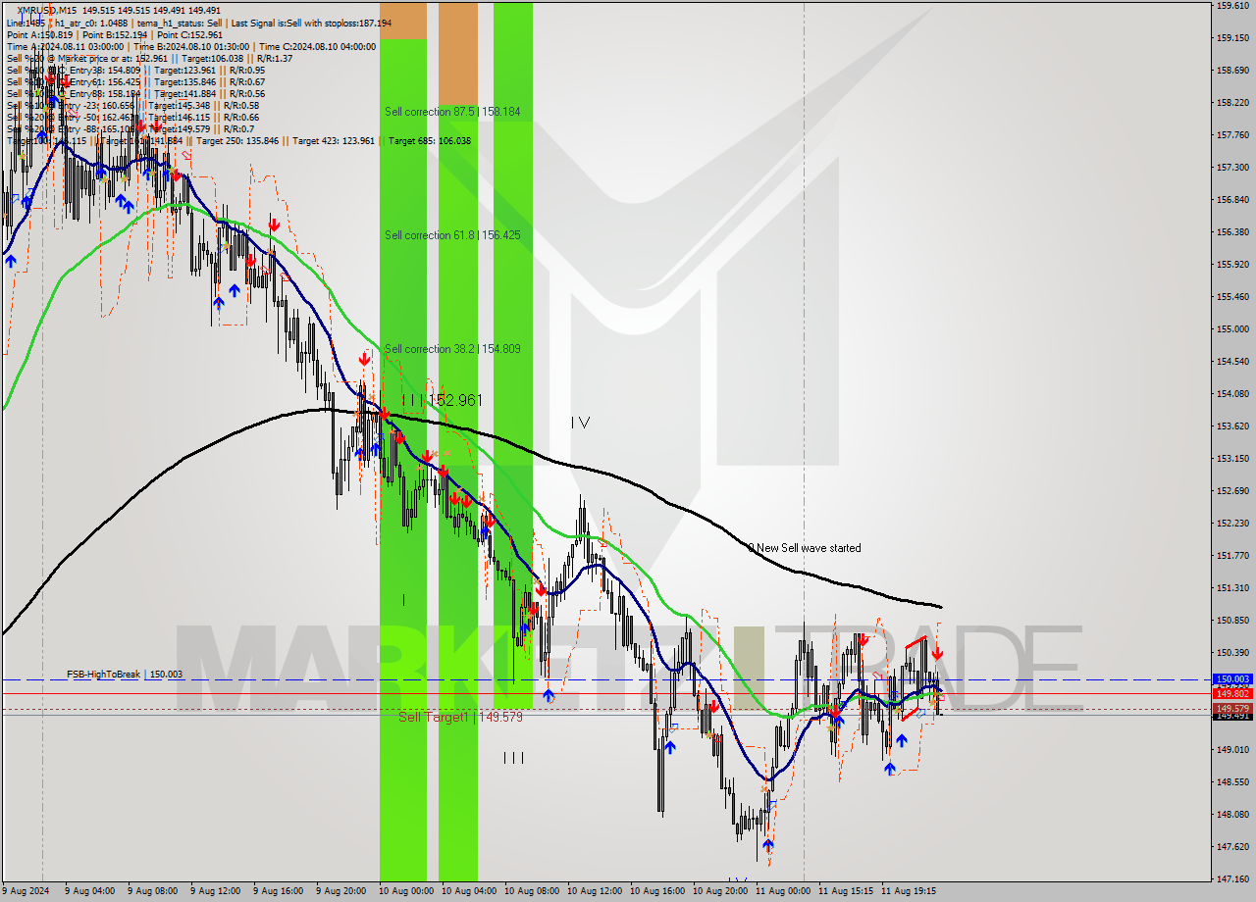Viewport: 1256px width, 902px height.
Task: Click the 148.080 price axis value
Action: (1232, 814)
